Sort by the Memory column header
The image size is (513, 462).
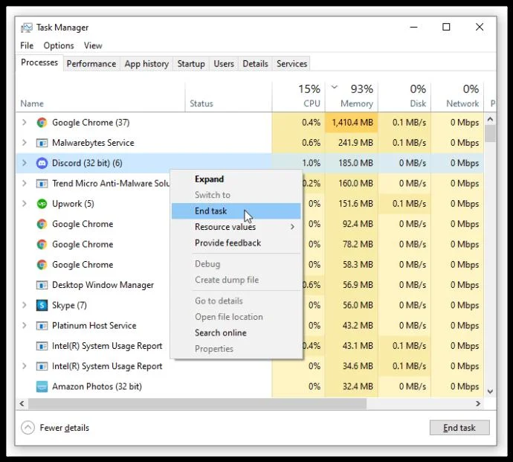352,96
